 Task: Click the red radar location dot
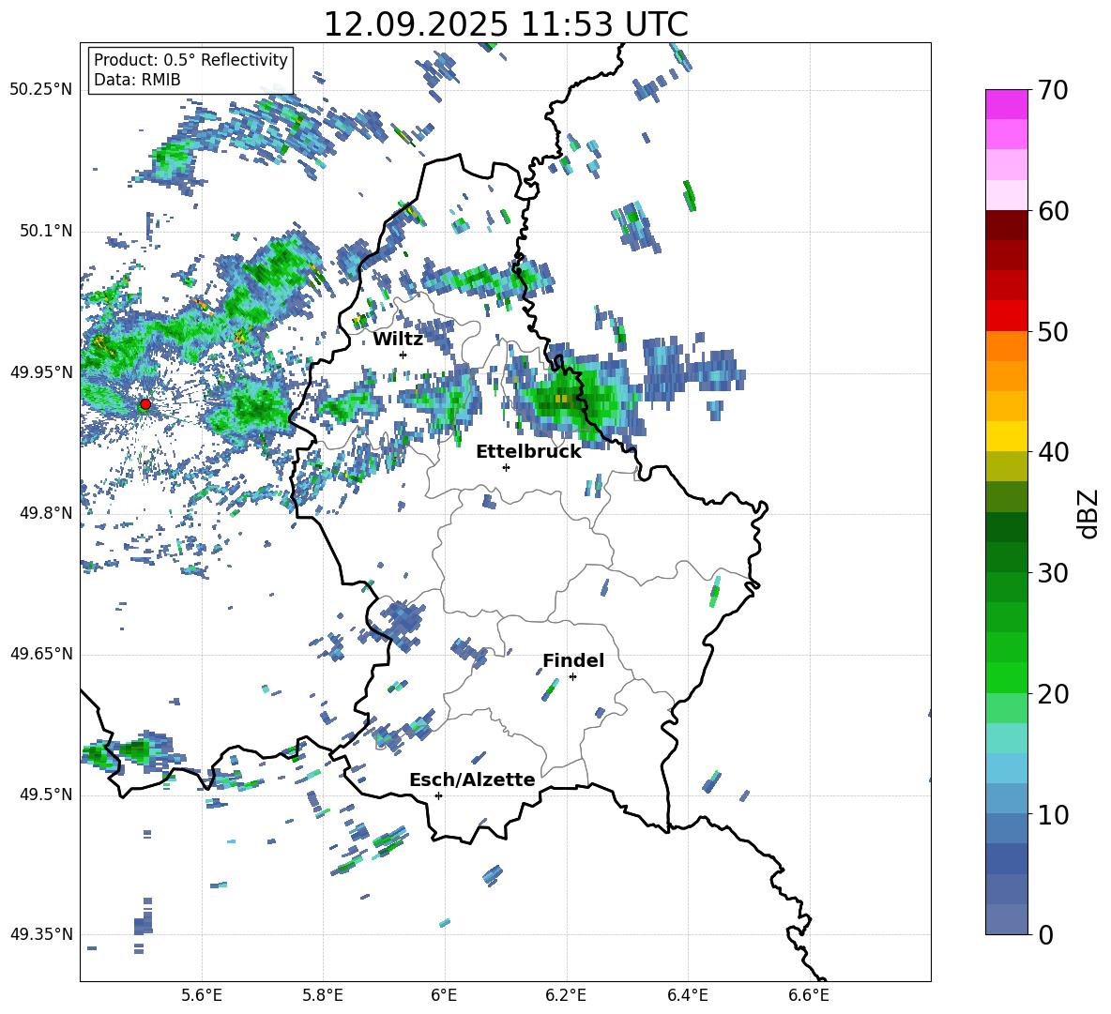[145, 404]
